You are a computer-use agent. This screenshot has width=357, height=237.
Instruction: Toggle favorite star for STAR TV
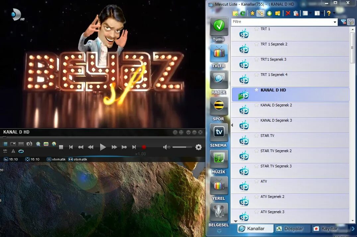(x=256, y=135)
